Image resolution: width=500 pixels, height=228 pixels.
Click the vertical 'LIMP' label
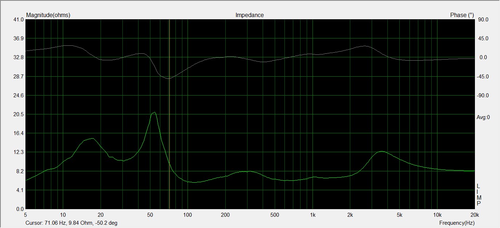(479, 195)
